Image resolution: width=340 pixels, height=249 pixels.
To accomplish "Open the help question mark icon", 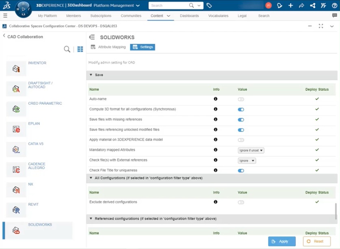I will (335, 5).
